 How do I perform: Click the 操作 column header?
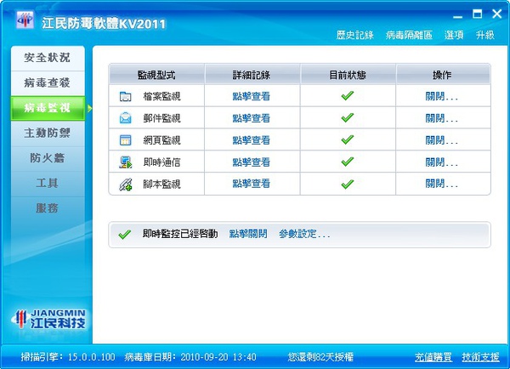442,75
